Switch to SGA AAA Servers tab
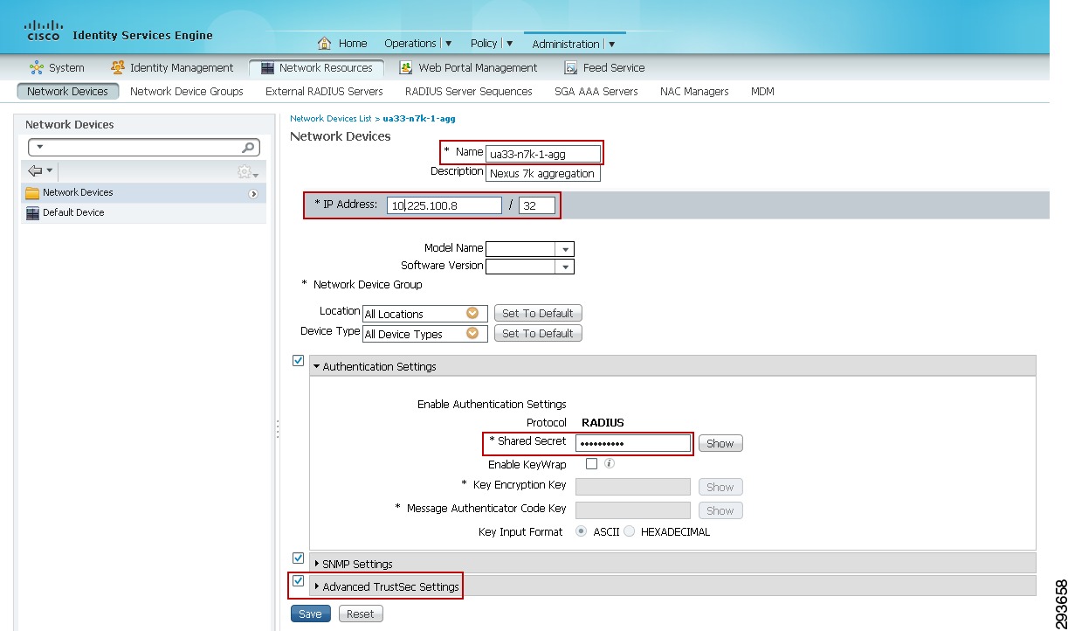Viewport: 1068px width, 631px height. coord(596,91)
